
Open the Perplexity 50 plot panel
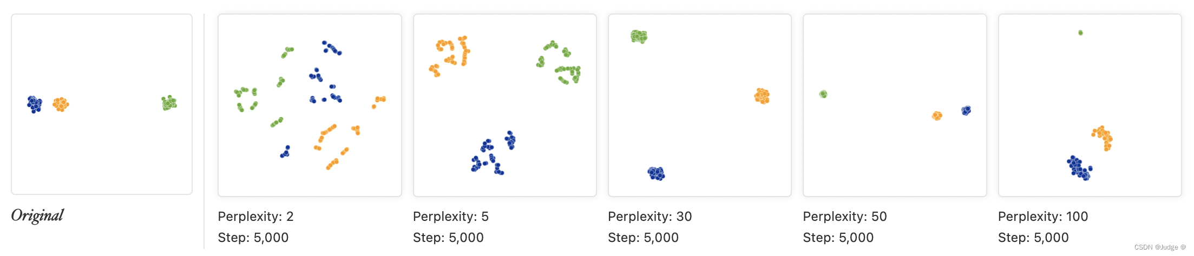click(x=895, y=105)
